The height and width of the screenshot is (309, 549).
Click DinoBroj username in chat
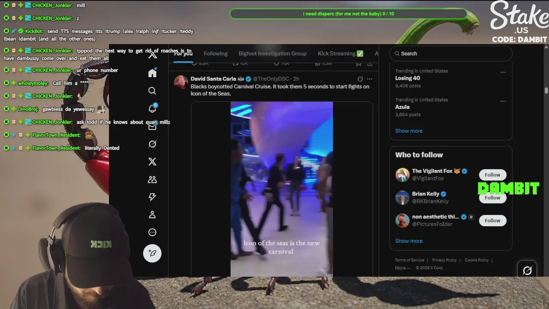tap(28, 109)
